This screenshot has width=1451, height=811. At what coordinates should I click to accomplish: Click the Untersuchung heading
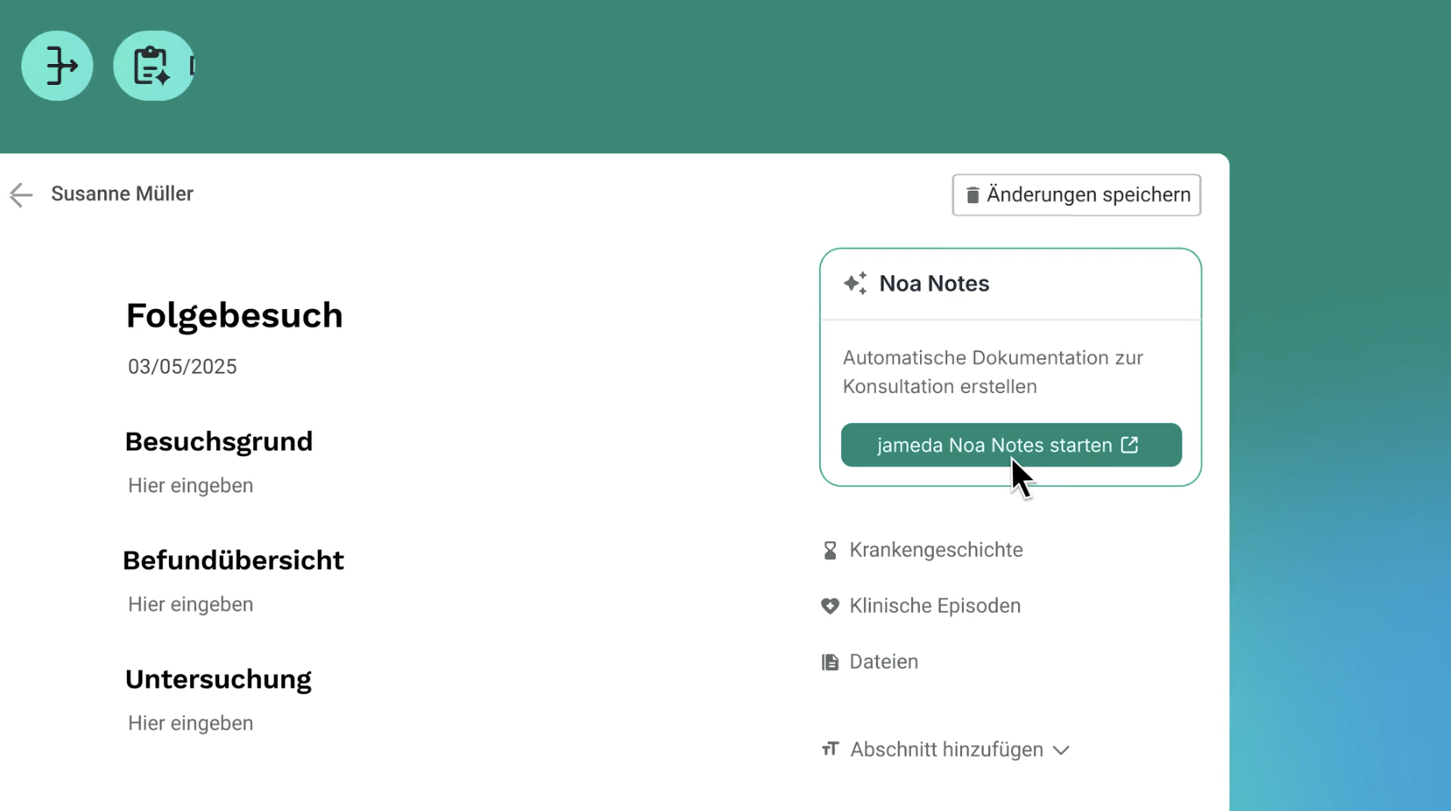(218, 680)
